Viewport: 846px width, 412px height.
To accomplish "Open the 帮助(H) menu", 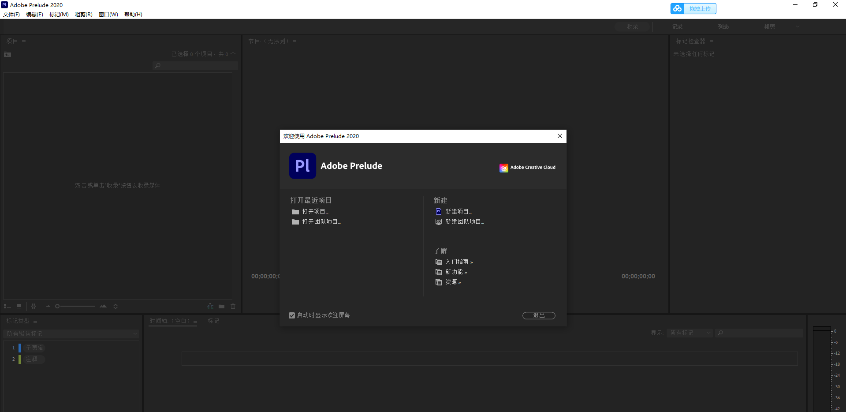I will pyautogui.click(x=133, y=15).
